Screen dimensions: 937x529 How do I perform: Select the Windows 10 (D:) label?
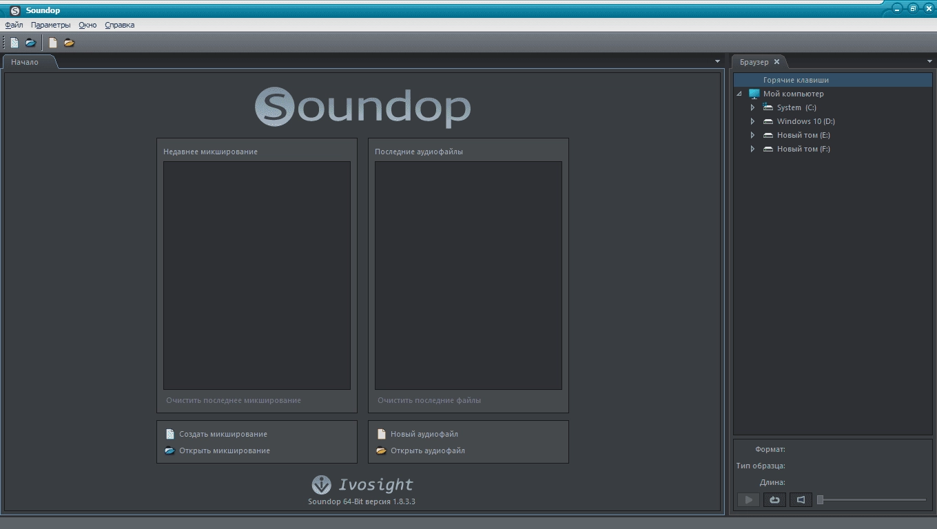point(806,121)
